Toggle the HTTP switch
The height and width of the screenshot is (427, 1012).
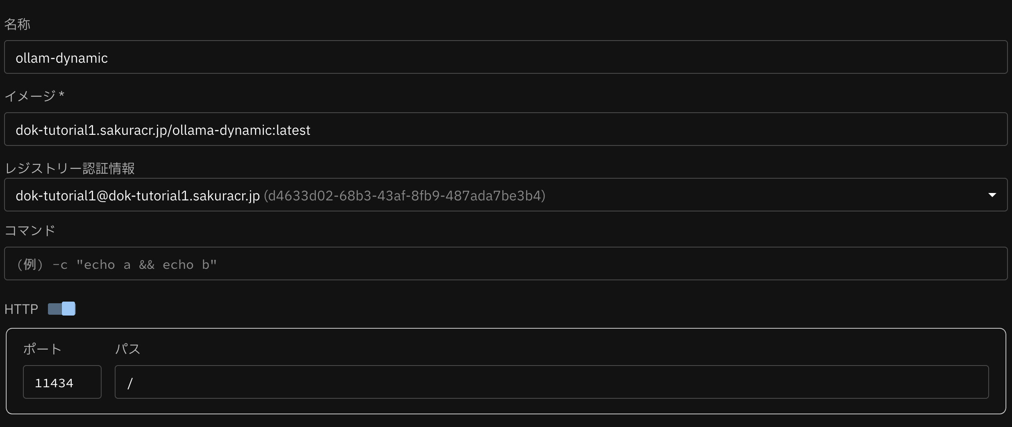(61, 309)
